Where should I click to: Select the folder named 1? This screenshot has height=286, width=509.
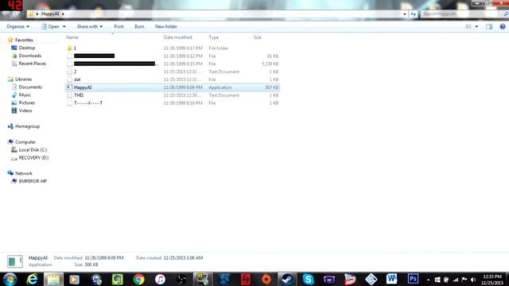tap(172, 48)
